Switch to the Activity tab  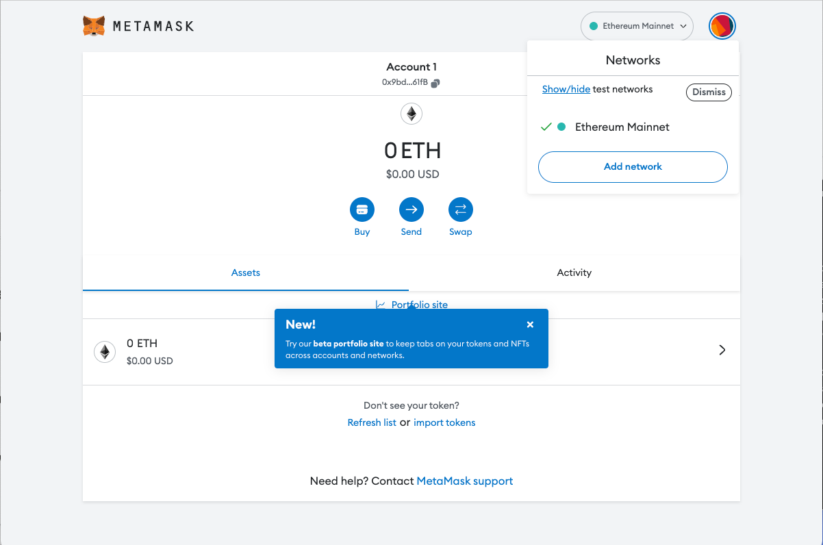pos(574,272)
